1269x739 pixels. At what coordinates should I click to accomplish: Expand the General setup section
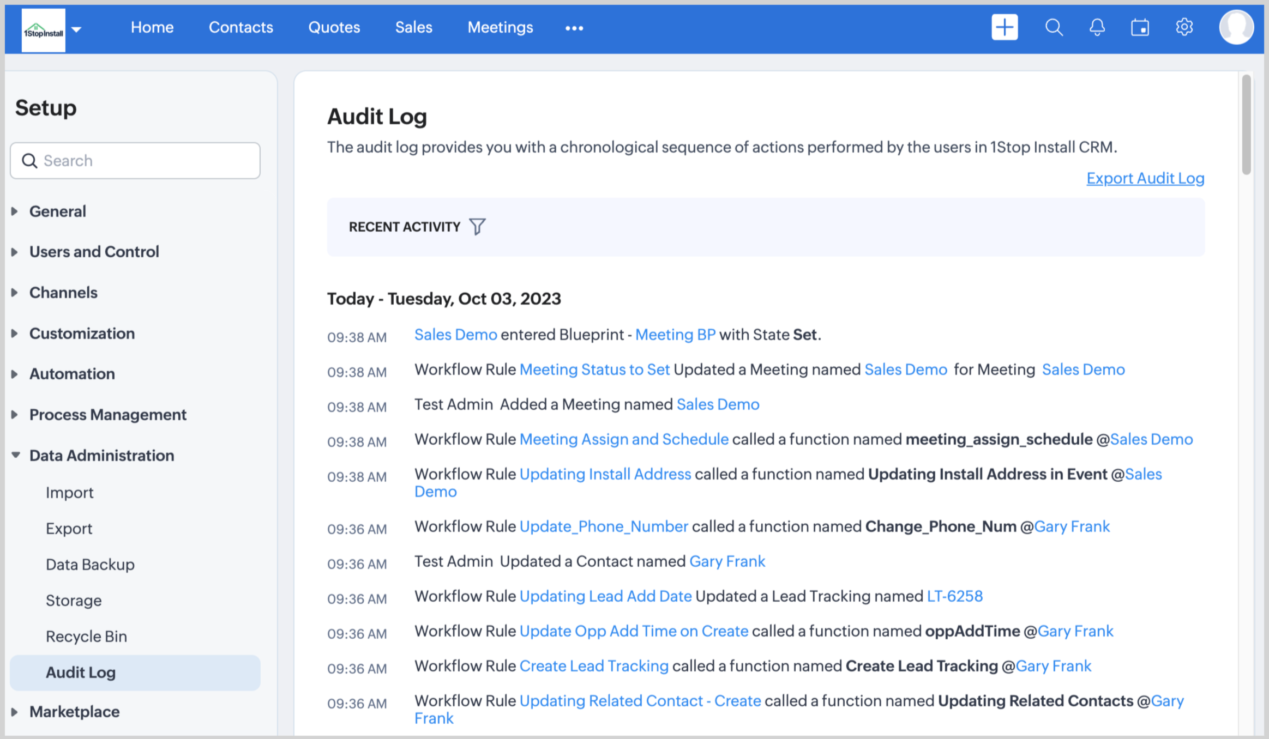(x=57, y=211)
